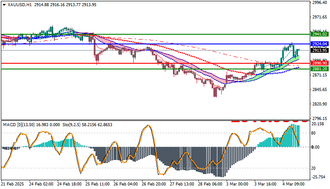The image size is (330, 189).
Task: Select the 3 Mar 00:00 time label
Action: pyautogui.click(x=238, y=184)
